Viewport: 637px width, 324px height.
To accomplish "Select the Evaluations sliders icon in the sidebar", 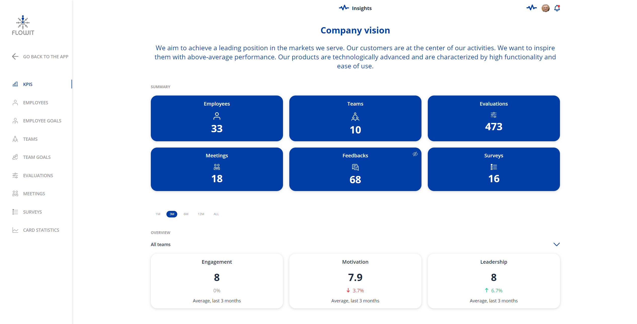I will [15, 175].
